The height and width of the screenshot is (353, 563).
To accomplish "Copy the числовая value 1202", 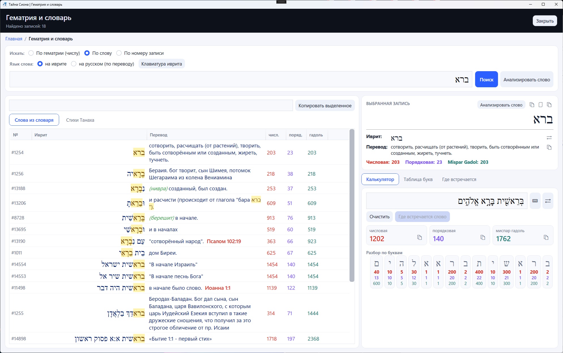I will coord(420,237).
